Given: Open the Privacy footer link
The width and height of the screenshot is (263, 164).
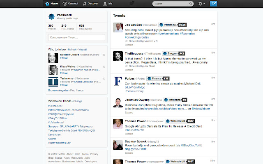Looking at the screenshot, I should [94, 154].
